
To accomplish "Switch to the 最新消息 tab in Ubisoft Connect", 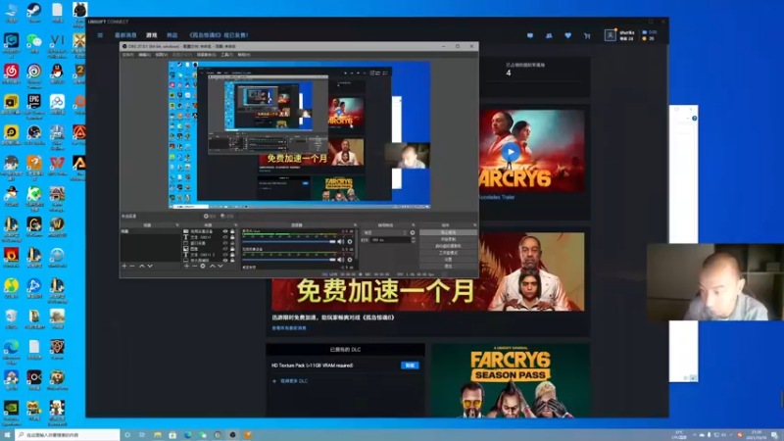I will (125, 35).
